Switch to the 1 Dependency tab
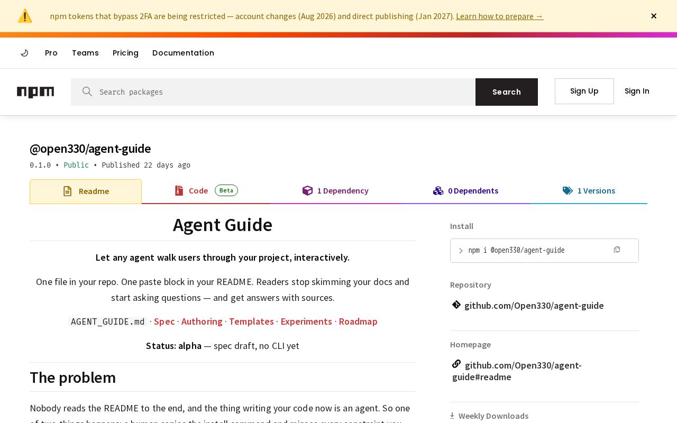The width and height of the screenshot is (677, 423). (335, 191)
